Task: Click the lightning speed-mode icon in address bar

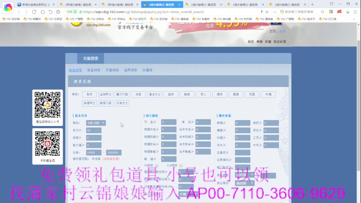Action: coord(262,12)
